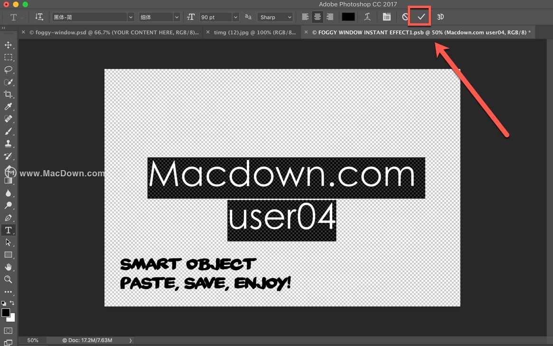This screenshot has height=346, width=553.
Task: Click the Doc: 17.2M/7.63M status text
Action: click(87, 340)
